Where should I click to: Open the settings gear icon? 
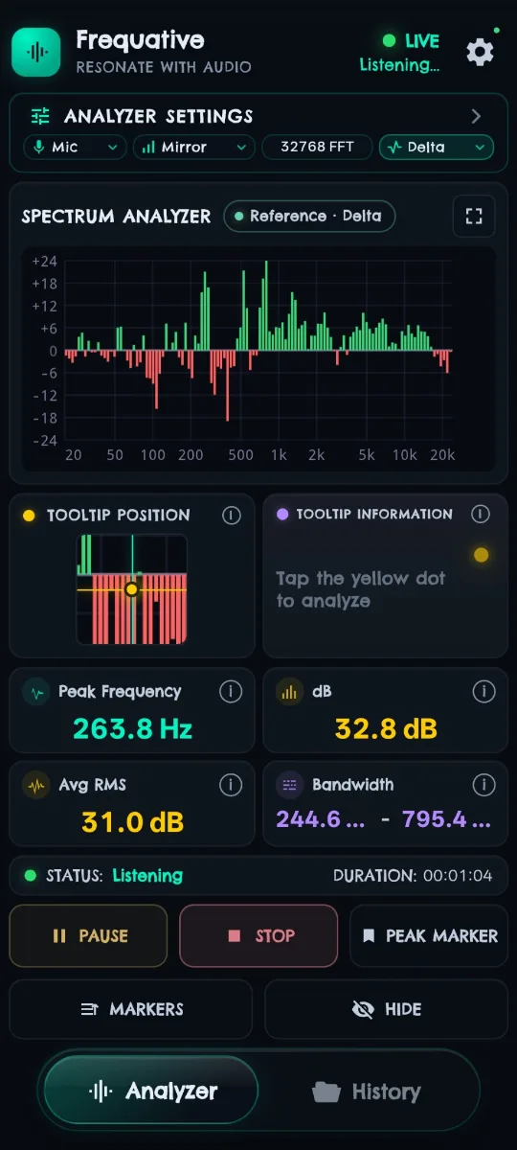point(480,52)
